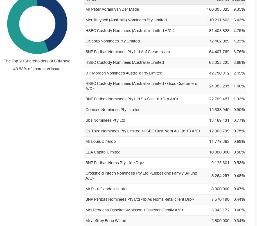Click capital percentage 6.43%
Screen dimensions: 257x226
[x=239, y=20]
